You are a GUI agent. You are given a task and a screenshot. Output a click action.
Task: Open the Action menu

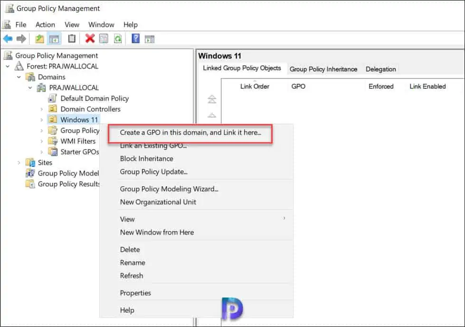click(45, 25)
